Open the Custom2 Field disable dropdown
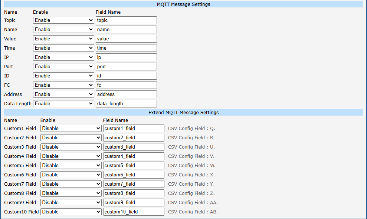Viewport: 367px width, 219px height. coord(71,138)
